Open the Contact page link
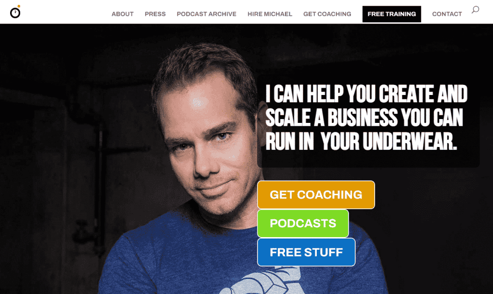The height and width of the screenshot is (294, 493). [x=447, y=14]
